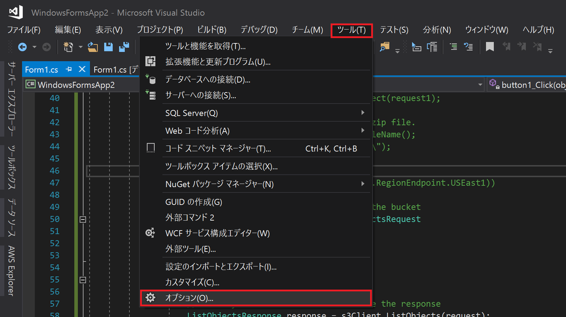Toggle a bookmark with the bookmark icon
Viewport: 566px width, 317px height.
(x=490, y=47)
